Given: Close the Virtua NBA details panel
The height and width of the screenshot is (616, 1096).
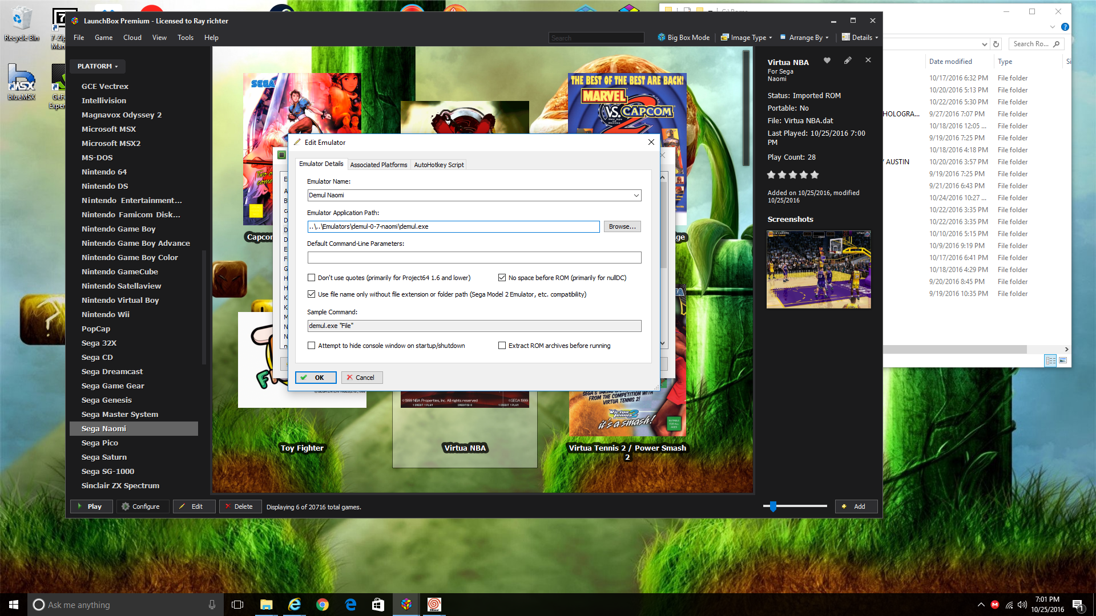Looking at the screenshot, I should tap(868, 60).
